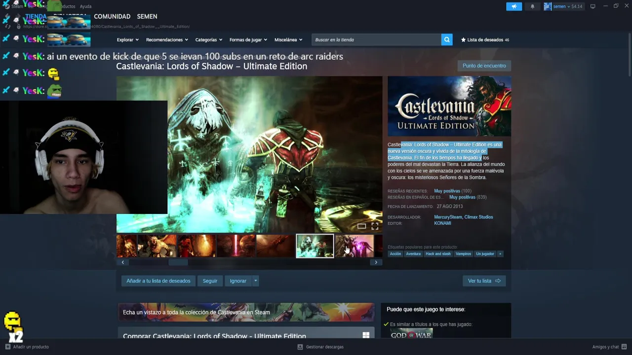This screenshot has width=632, height=355.
Task: Click the screenshot strip scrollbar handle
Action: [178, 262]
